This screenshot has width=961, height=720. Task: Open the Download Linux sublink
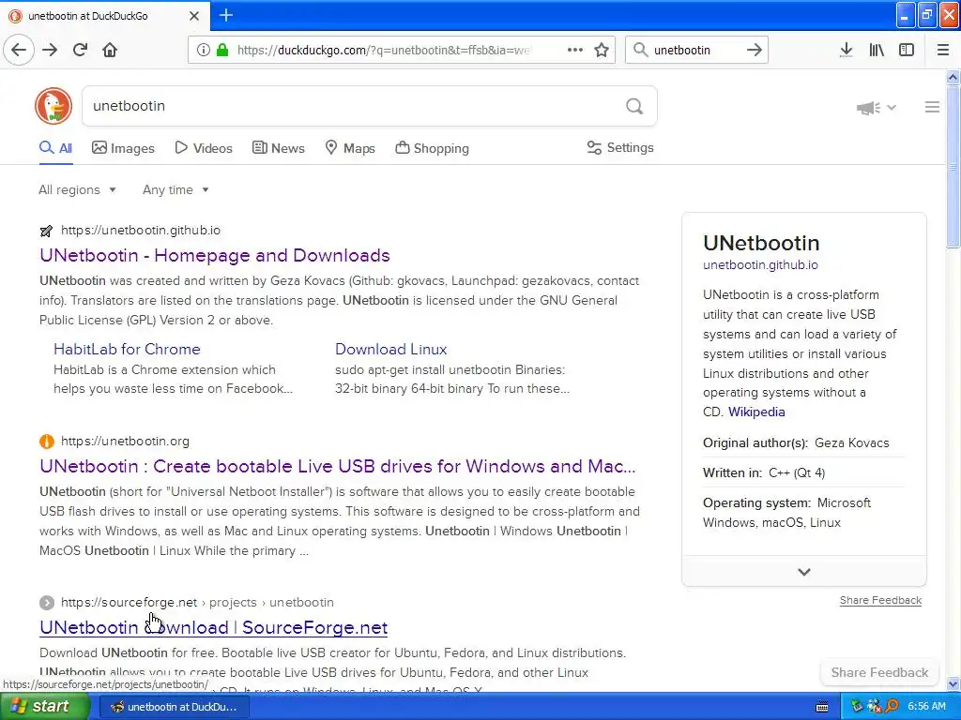pyautogui.click(x=391, y=349)
